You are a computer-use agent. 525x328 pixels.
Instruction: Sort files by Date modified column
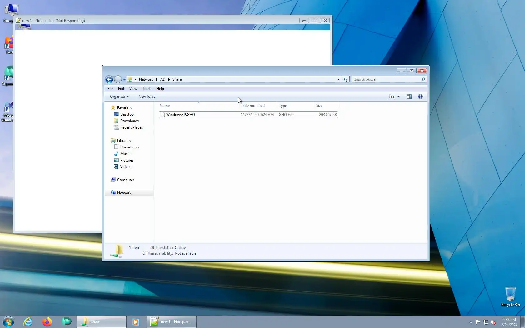[x=258, y=106]
